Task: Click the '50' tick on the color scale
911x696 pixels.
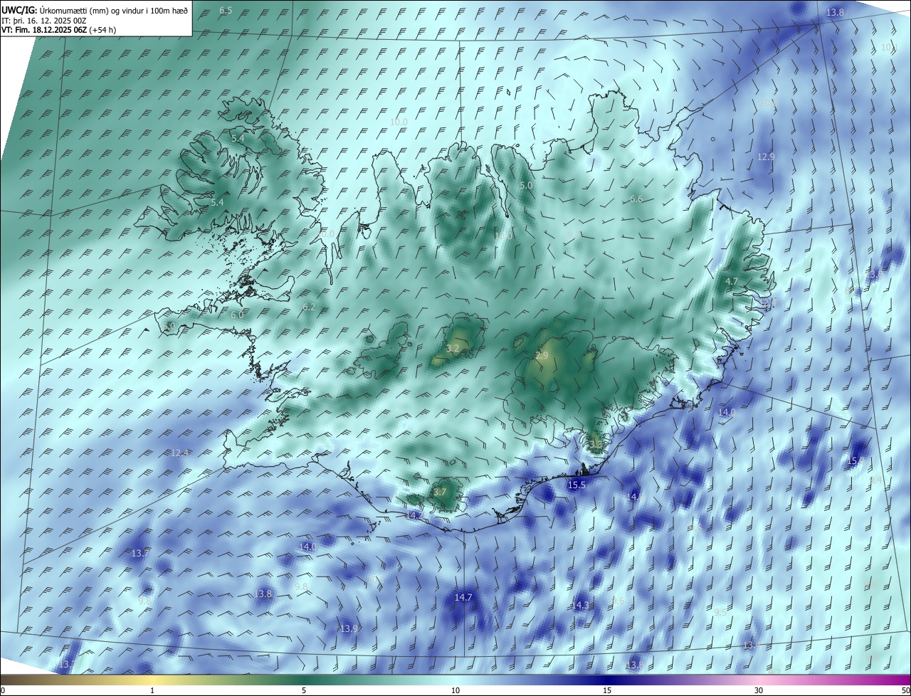Action: pyautogui.click(x=905, y=690)
